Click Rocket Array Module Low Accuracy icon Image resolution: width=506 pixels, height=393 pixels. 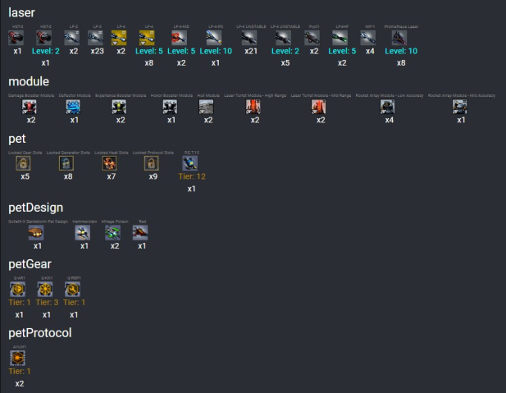click(388, 107)
